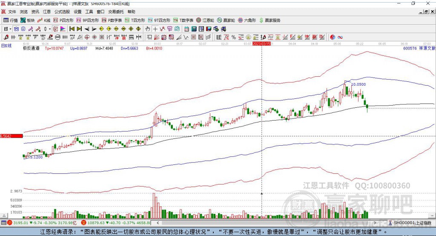Expand the candlestick style dropdown arrow
Image resolution: width=436 pixels, height=236 pixels.
point(49,29)
